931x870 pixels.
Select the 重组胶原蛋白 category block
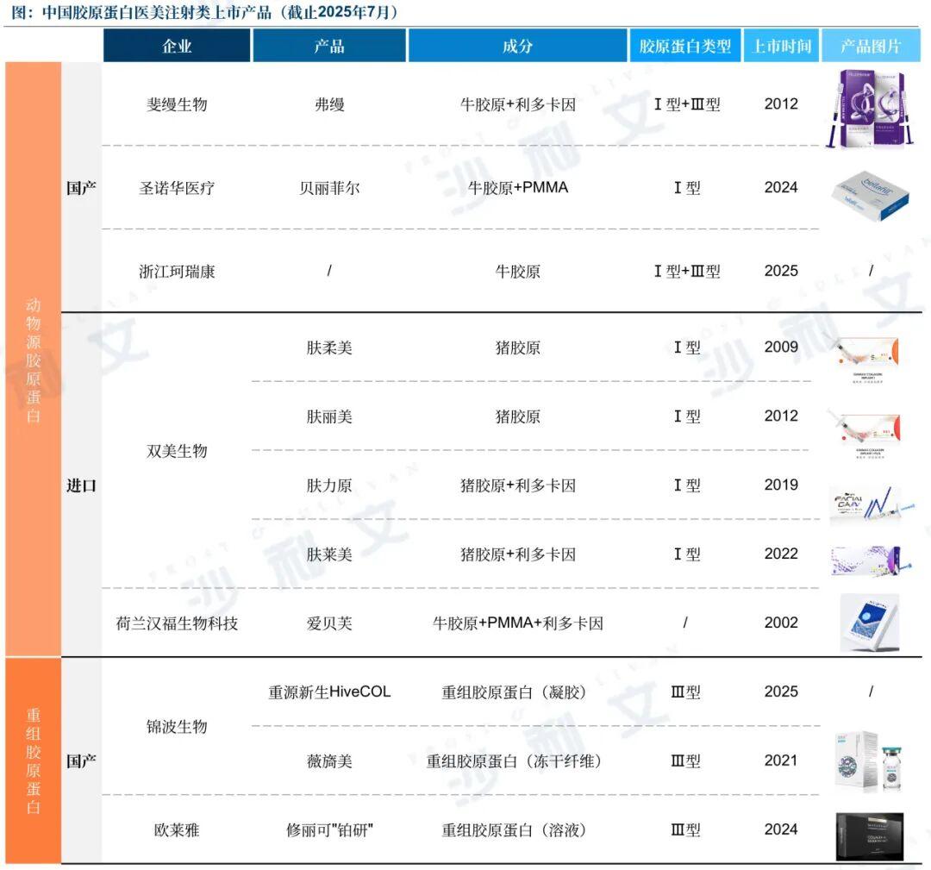[33, 760]
